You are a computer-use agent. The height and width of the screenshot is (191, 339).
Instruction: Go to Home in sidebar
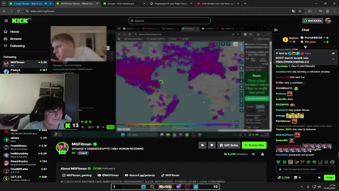point(15,32)
